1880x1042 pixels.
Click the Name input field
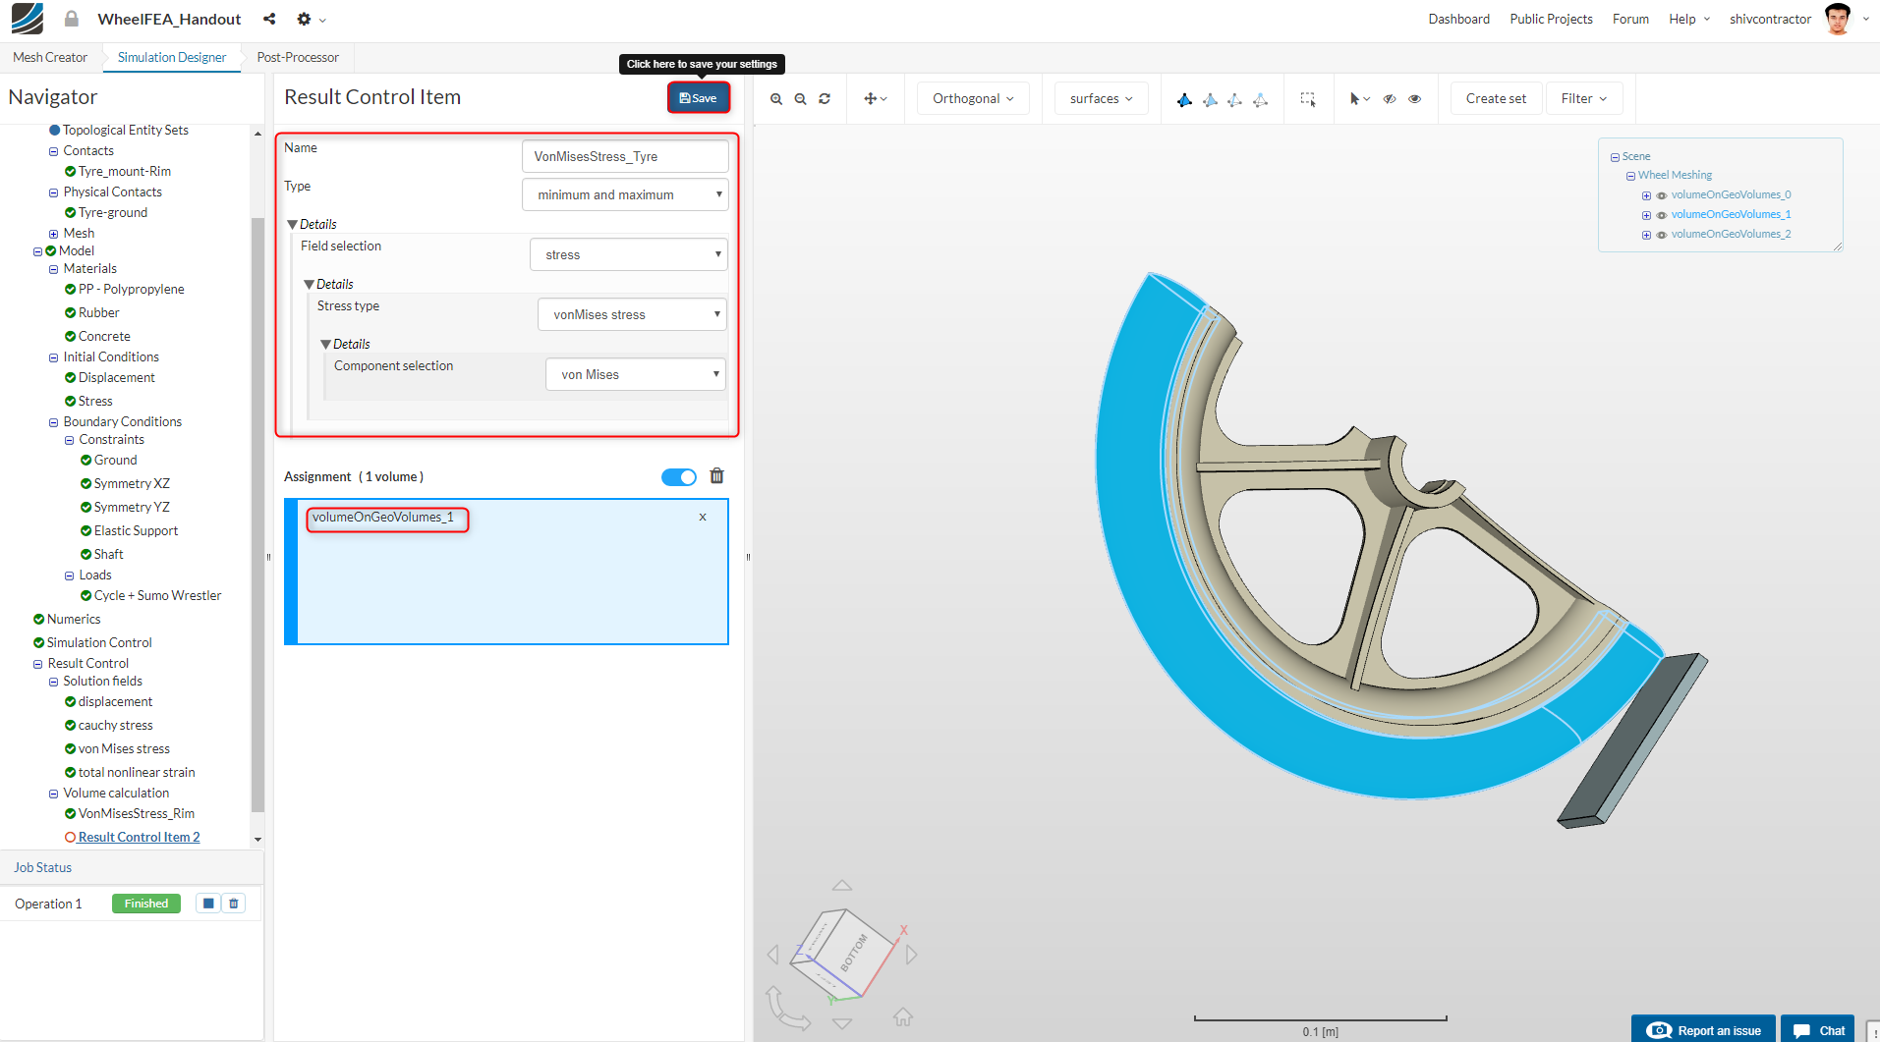coord(625,156)
